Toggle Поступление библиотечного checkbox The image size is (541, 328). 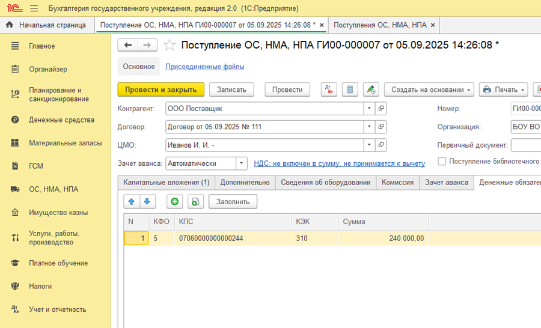coord(442,162)
